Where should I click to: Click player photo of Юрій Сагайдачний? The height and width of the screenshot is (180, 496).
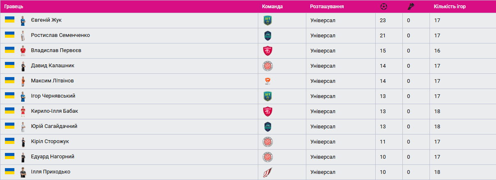click(23, 127)
